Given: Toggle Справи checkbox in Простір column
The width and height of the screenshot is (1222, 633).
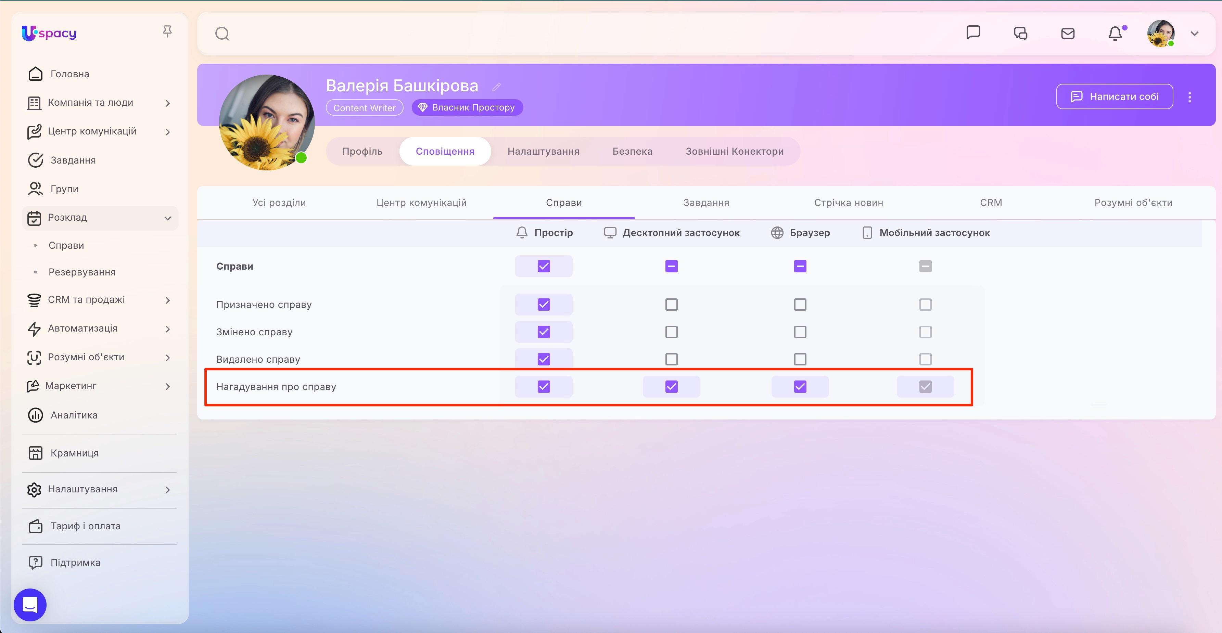Looking at the screenshot, I should [x=544, y=266].
